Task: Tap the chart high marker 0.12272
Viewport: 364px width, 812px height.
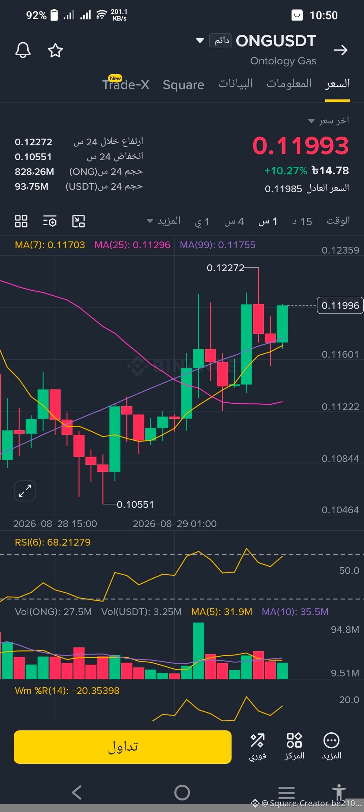Action: [225, 268]
